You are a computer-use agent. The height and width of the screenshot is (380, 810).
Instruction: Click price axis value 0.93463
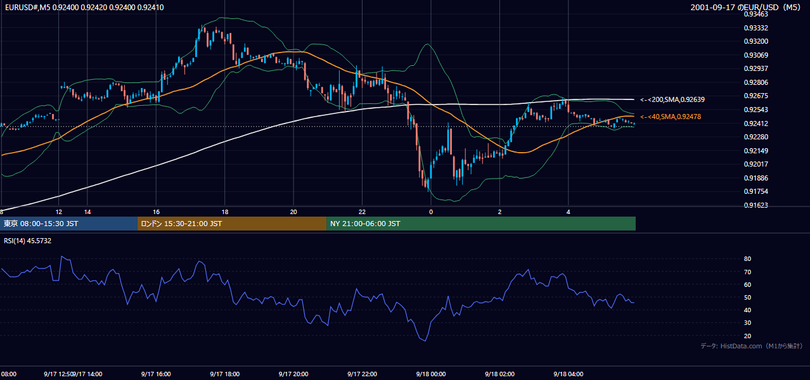[755, 14]
